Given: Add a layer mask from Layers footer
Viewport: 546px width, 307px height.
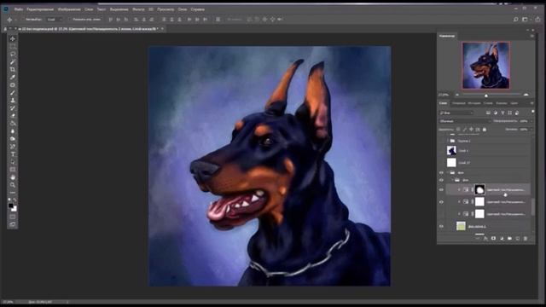Looking at the screenshot, I should pyautogui.click(x=493, y=239).
